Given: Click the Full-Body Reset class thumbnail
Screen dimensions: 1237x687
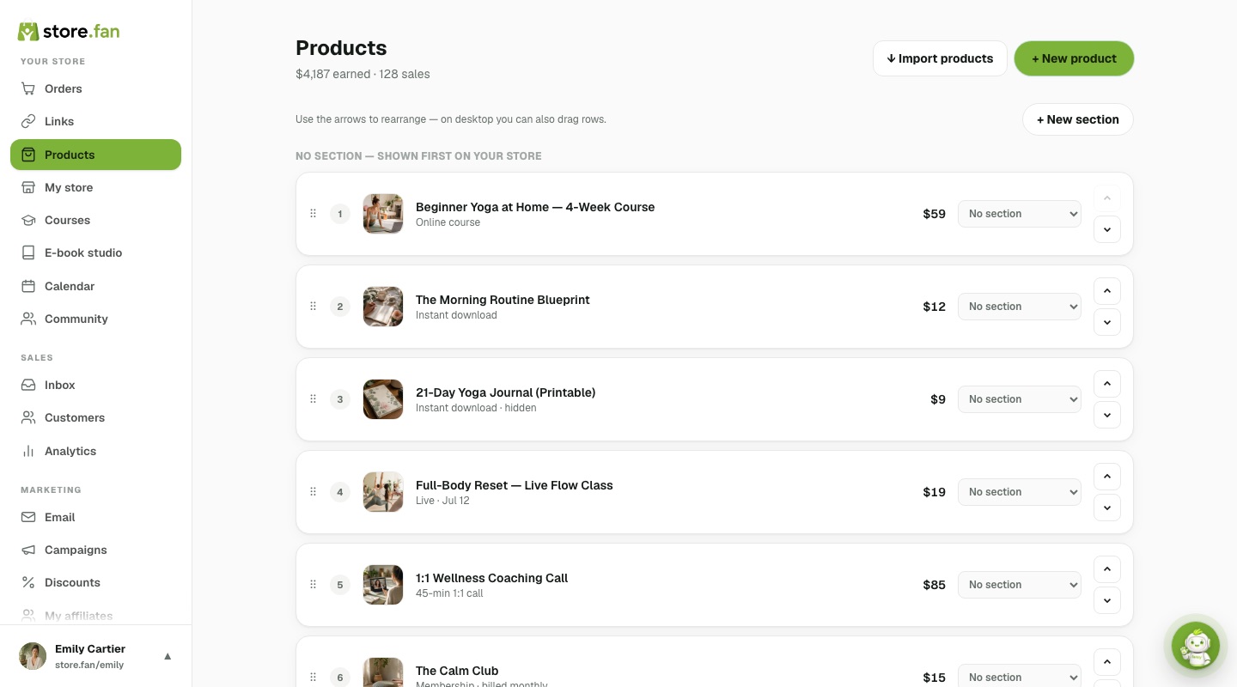Looking at the screenshot, I should [x=383, y=492].
